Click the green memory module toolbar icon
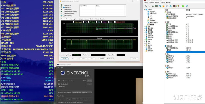This screenshot has width=205, height=104. coord(156,6)
